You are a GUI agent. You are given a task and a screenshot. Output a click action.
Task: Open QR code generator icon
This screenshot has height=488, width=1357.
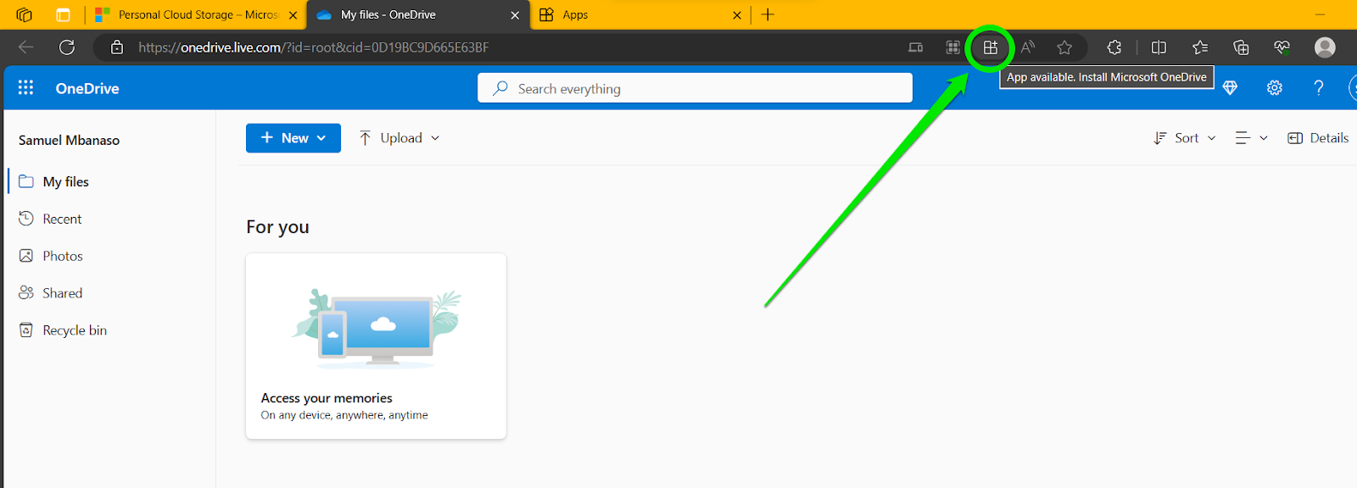(953, 47)
